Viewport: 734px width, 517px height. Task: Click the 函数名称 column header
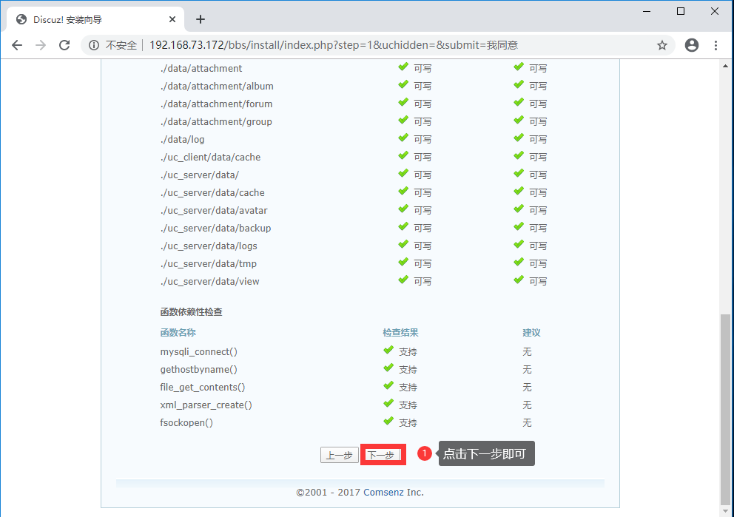tap(178, 333)
